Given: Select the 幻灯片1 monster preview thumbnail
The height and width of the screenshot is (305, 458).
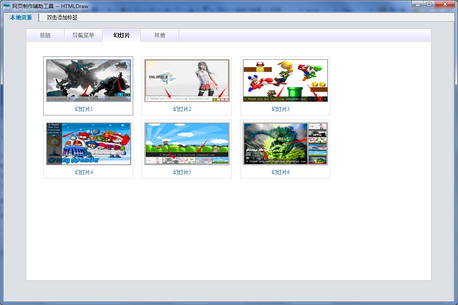Looking at the screenshot, I should pyautogui.click(x=88, y=81).
